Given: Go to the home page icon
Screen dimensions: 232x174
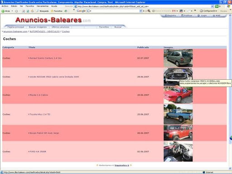Looking at the screenshot, I should pyautogui.click(x=32, y=11).
